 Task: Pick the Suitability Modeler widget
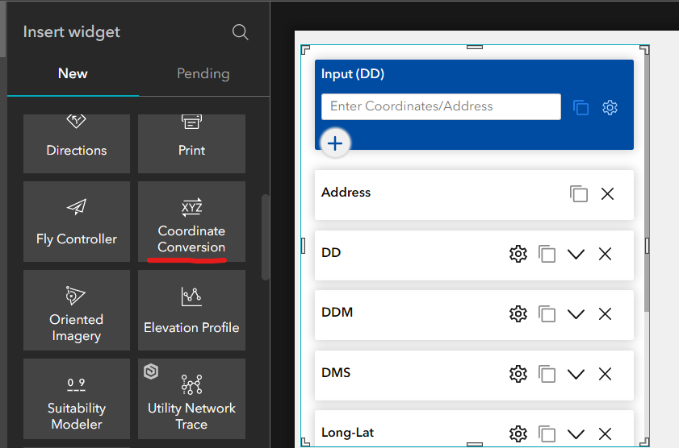pos(77,398)
